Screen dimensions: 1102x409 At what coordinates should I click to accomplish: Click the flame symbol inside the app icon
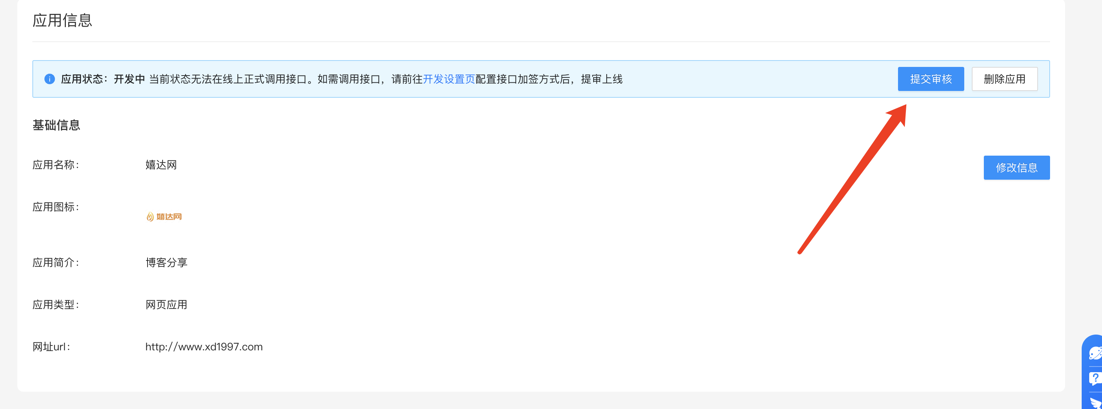149,216
